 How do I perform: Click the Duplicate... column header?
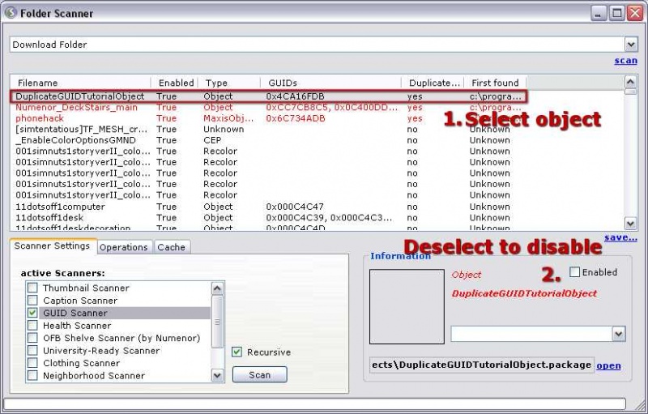pyautogui.click(x=433, y=83)
